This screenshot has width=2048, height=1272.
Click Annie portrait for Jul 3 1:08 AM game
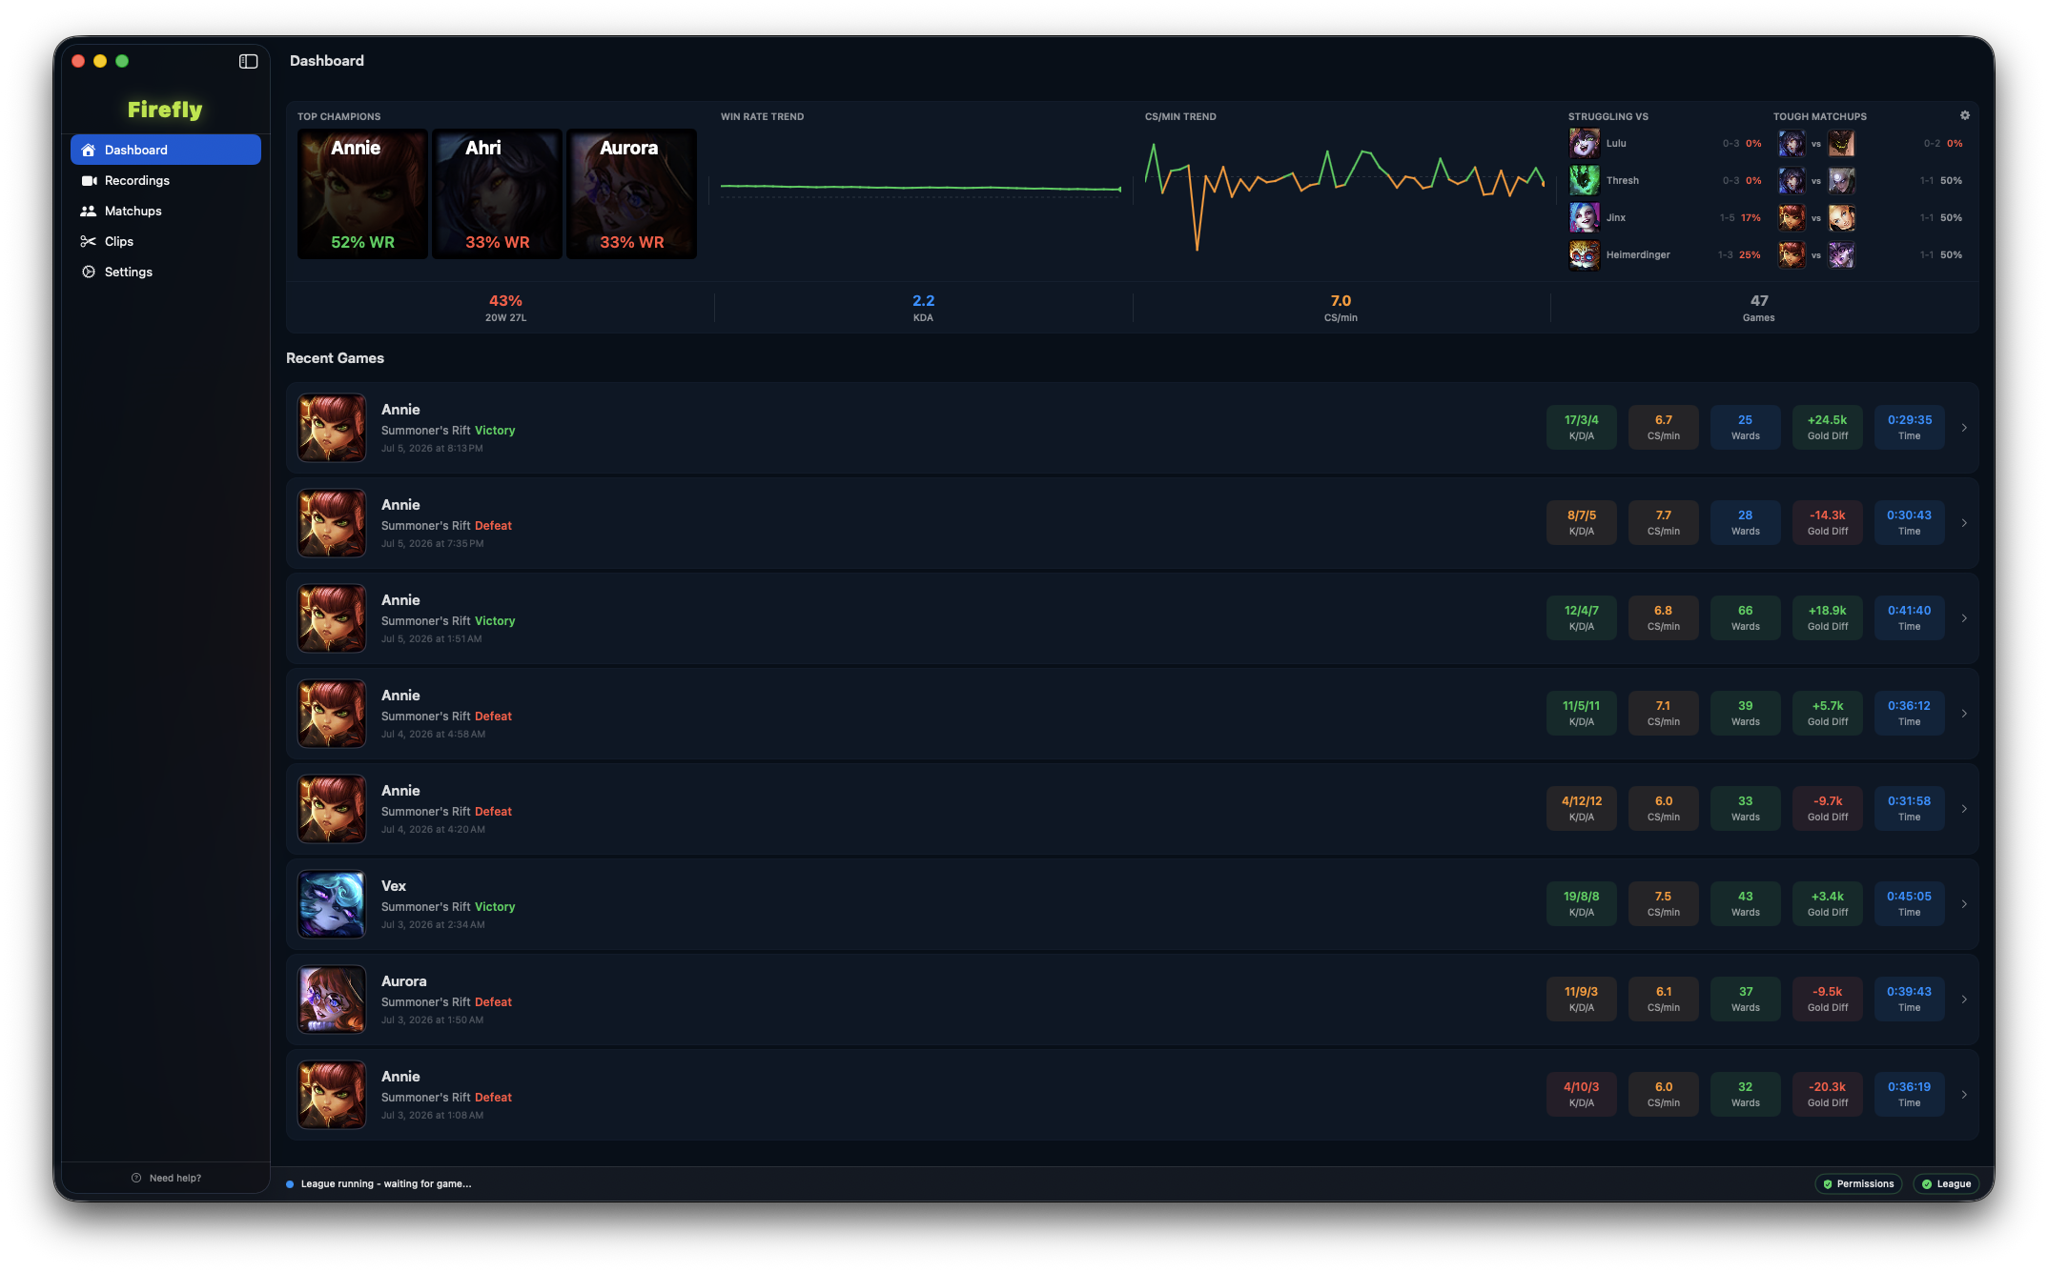[x=332, y=1095]
